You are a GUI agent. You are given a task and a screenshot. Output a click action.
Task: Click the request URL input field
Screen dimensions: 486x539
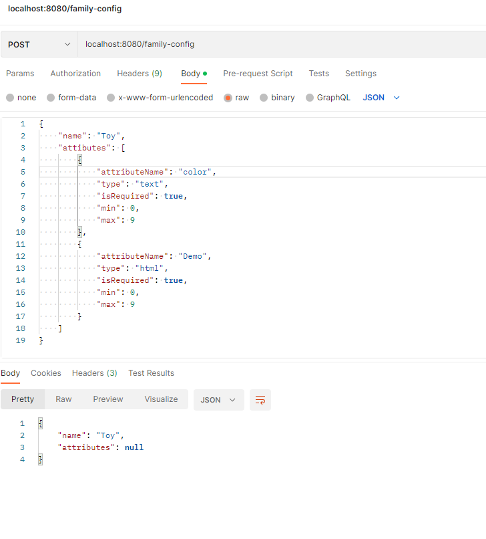pyautogui.click(x=282, y=44)
